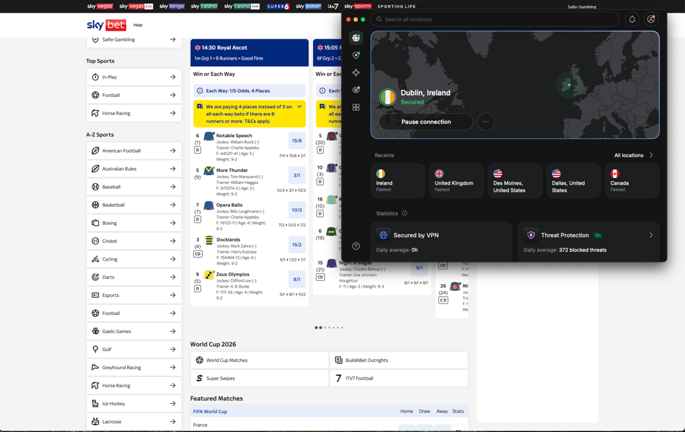The width and height of the screenshot is (685, 432).
Task: Click the Australian Rules icon
Action: coord(95,169)
